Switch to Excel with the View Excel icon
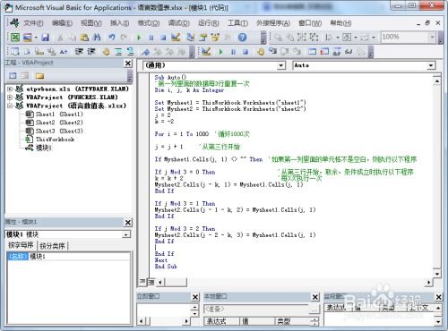Screen dimensions: 448x331 (15, 38)
